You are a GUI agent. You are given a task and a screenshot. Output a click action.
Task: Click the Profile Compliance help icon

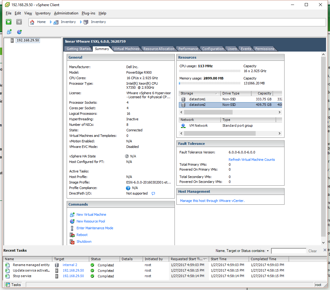pos(128,188)
